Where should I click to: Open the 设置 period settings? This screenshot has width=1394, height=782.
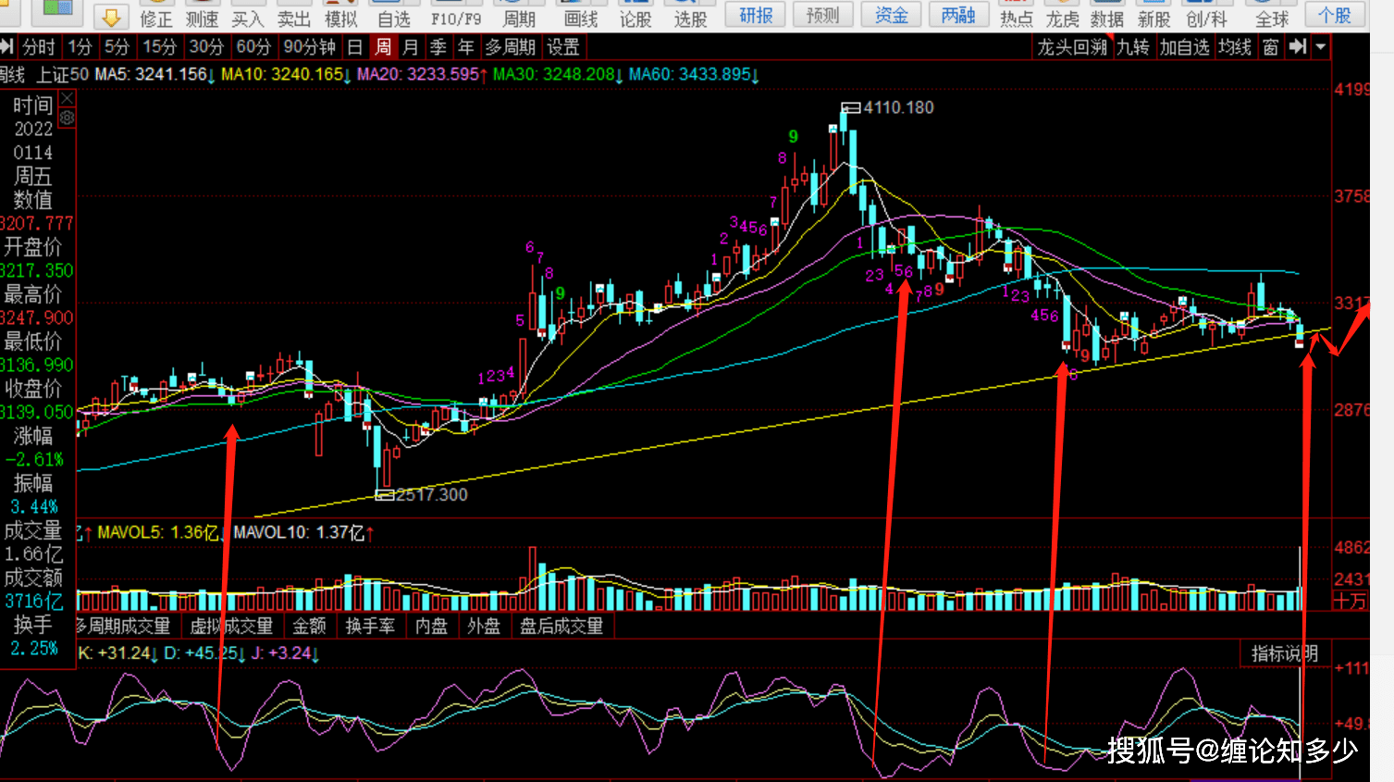[x=562, y=46]
